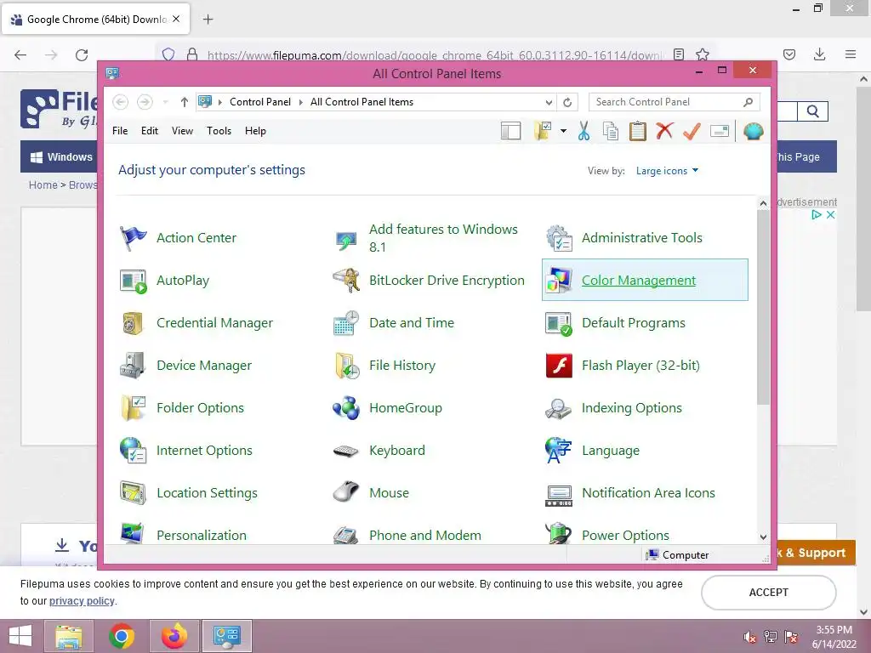Open the Phone and Modem link
Image resolution: width=871 pixels, height=653 pixels.
(425, 536)
